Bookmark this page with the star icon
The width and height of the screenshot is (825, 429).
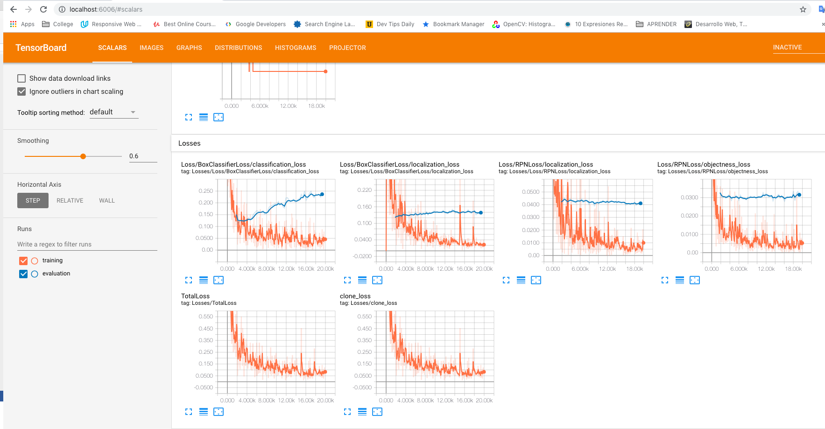[x=803, y=9]
